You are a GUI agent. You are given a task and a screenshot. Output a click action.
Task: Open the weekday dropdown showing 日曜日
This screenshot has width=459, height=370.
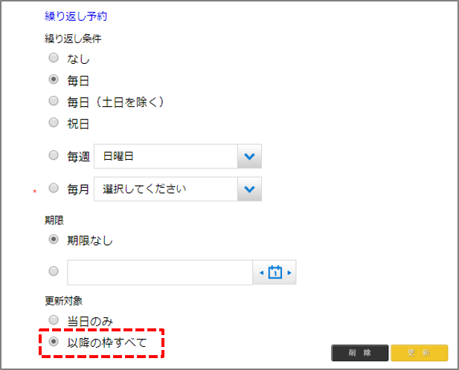[165, 156]
